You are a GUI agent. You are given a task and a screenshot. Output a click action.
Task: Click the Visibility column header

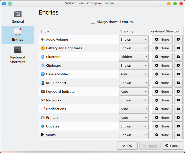[x=127, y=31]
